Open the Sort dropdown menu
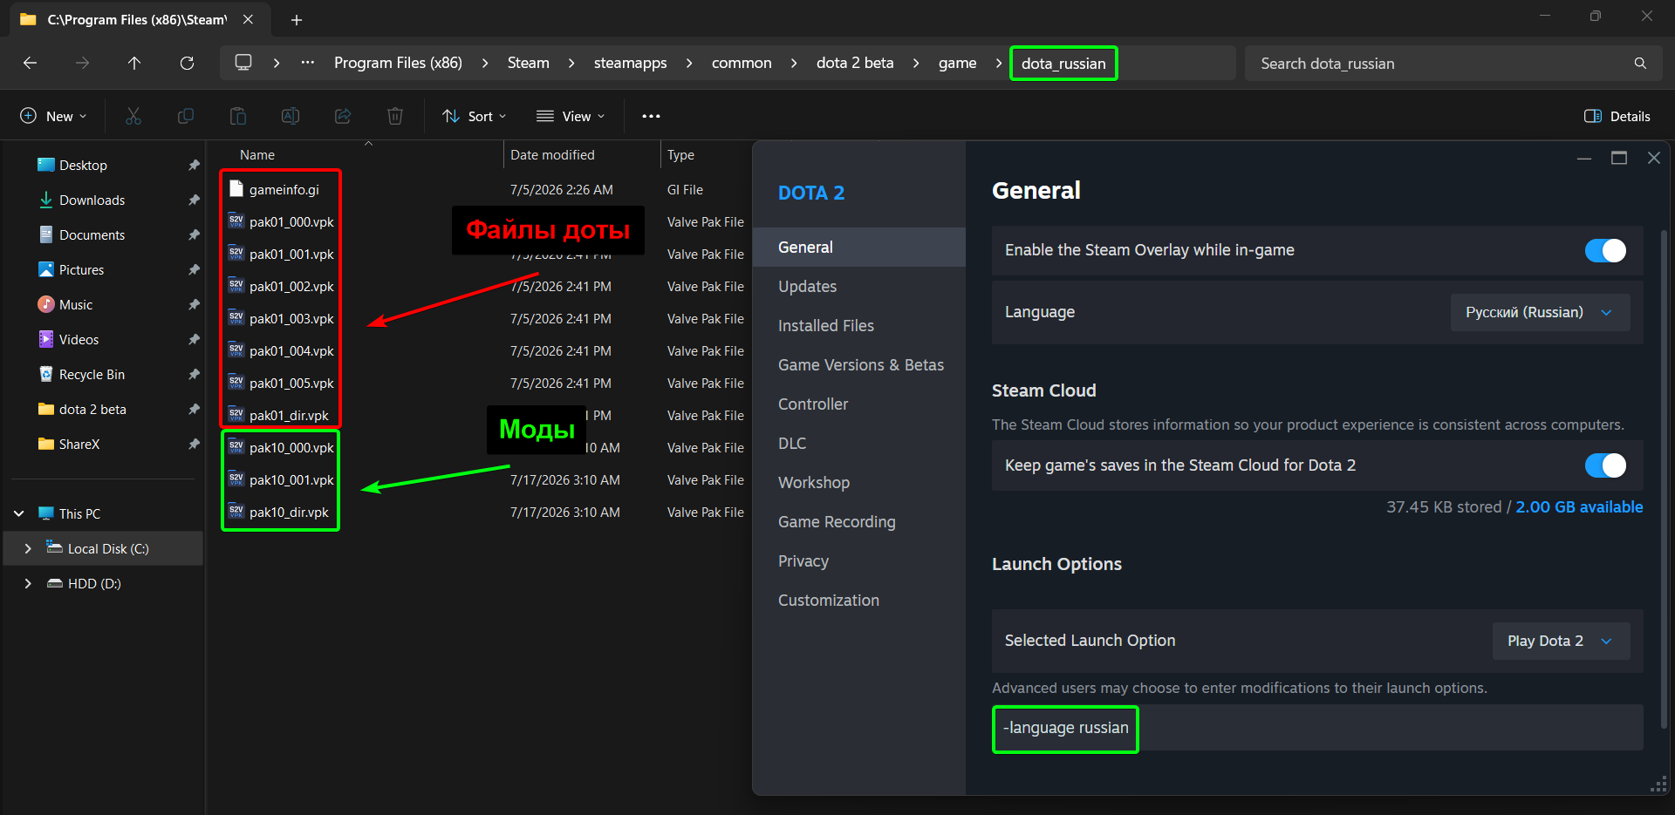1675x815 pixels. [x=474, y=116]
